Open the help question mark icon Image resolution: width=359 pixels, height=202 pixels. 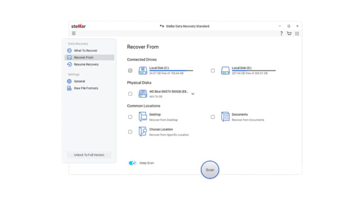(281, 33)
